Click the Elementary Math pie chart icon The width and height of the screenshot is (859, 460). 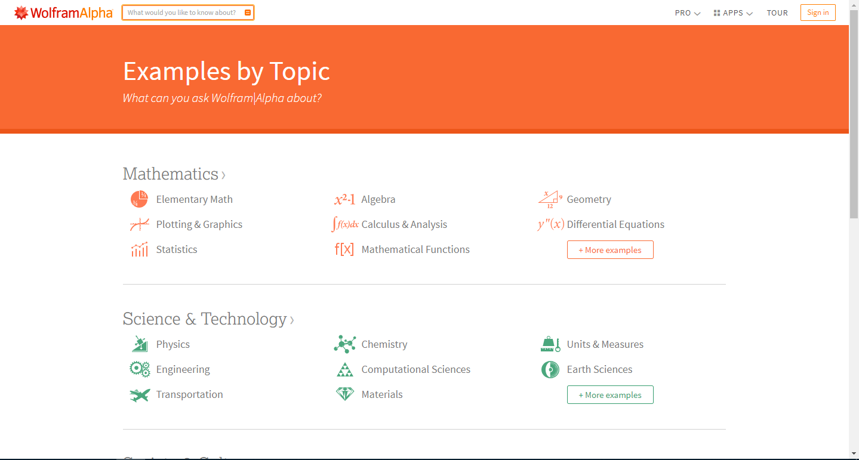coord(139,199)
